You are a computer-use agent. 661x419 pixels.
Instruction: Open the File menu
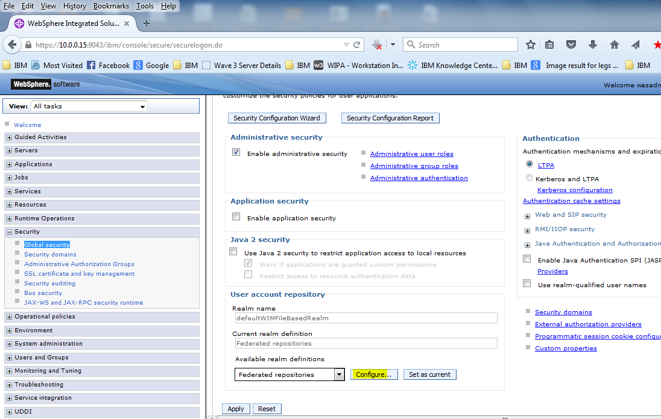click(9, 6)
